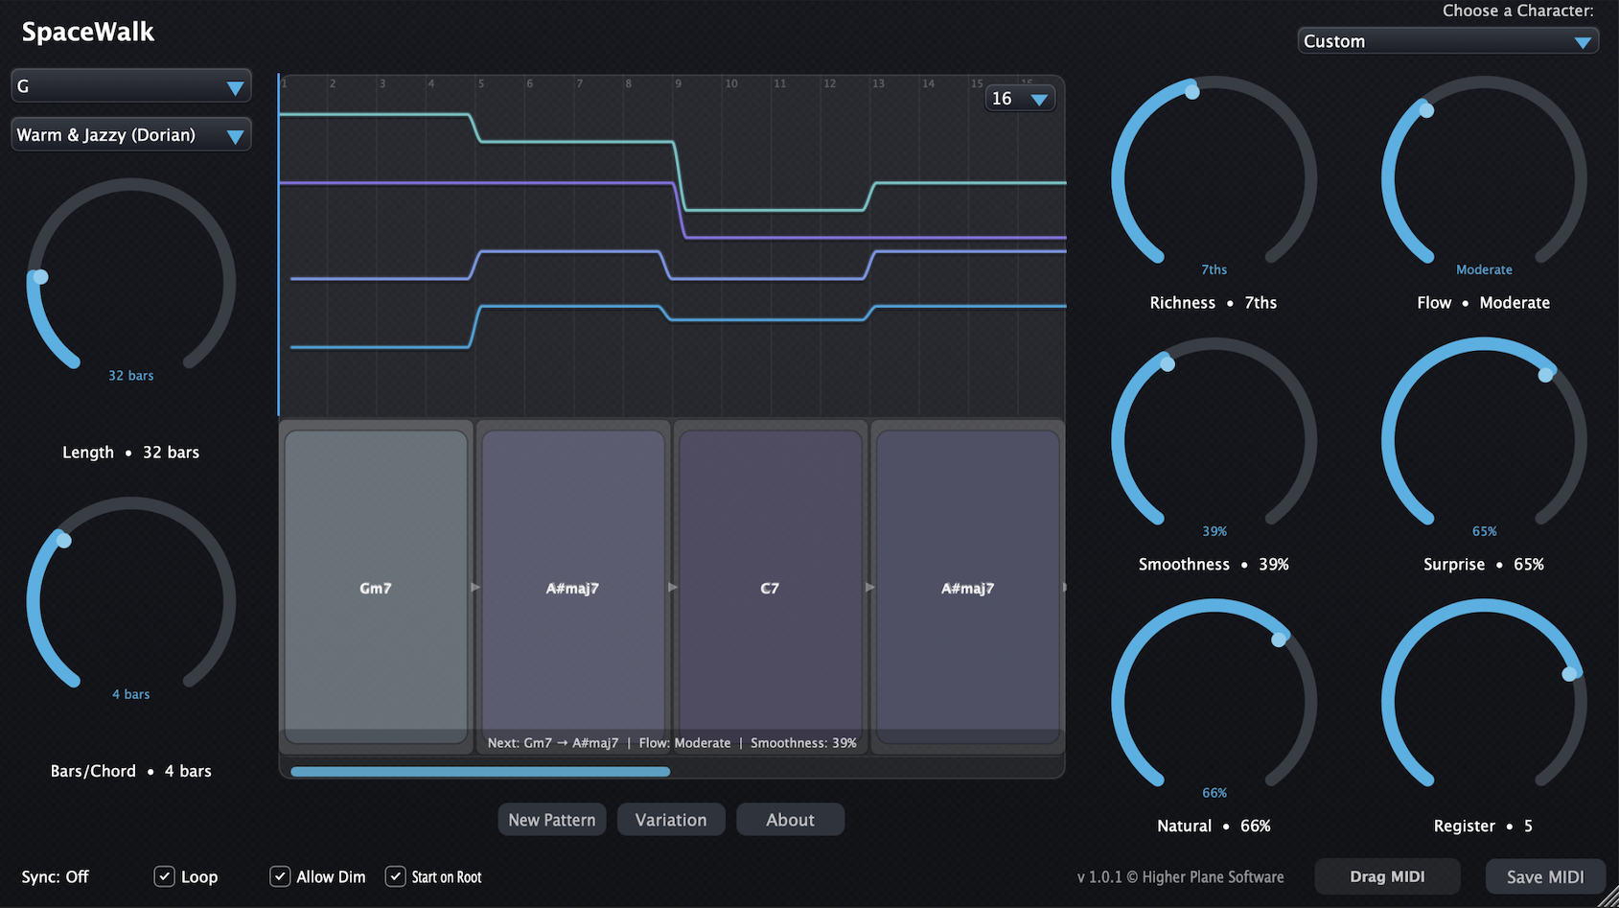1619x908 pixels.
Task: Click the chord timeline horizontal scrollbar
Action: pyautogui.click(x=480, y=771)
